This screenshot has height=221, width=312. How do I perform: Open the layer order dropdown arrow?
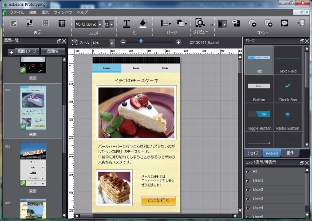click(186, 24)
